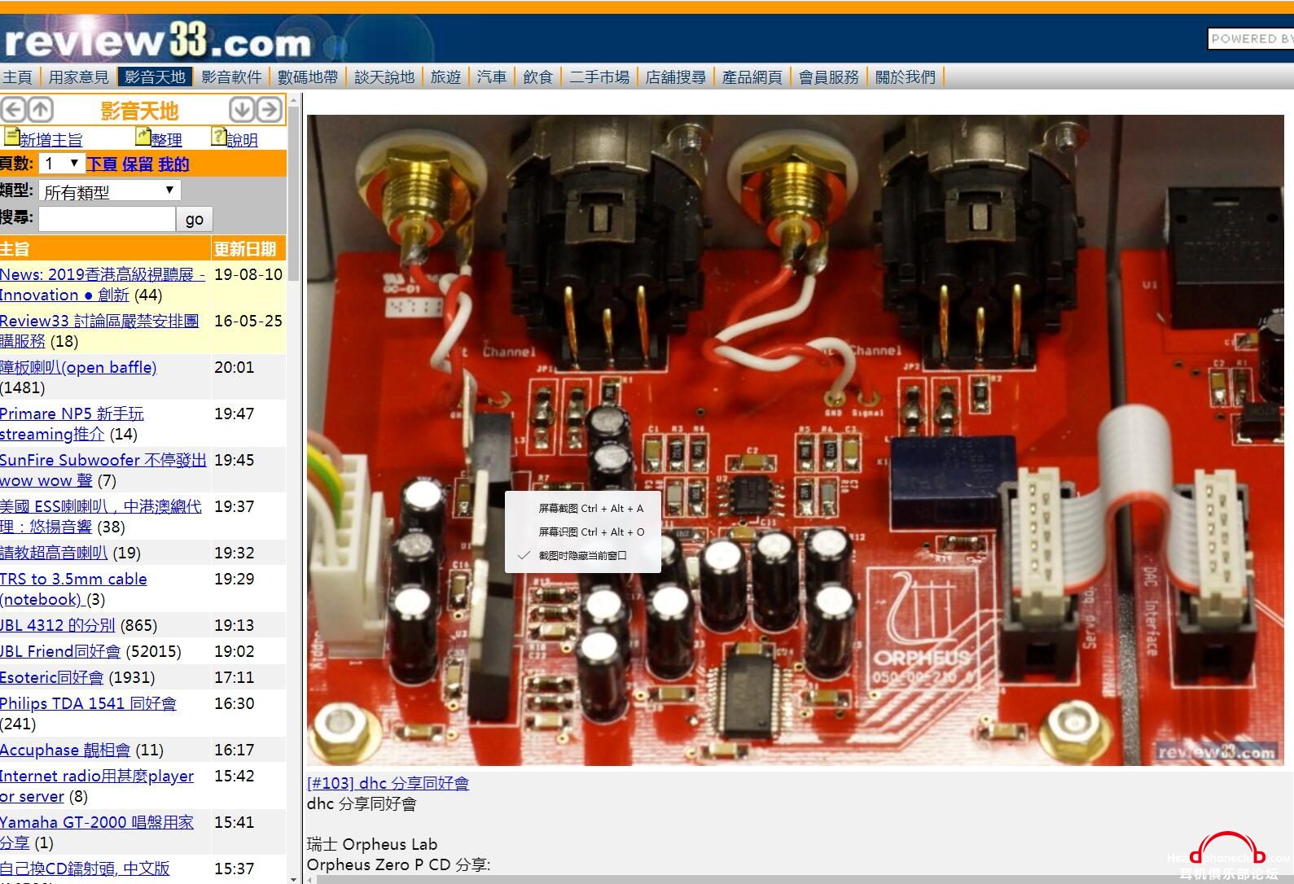Click the up arrow navigation icon
1294x884 pixels.
[x=41, y=109]
